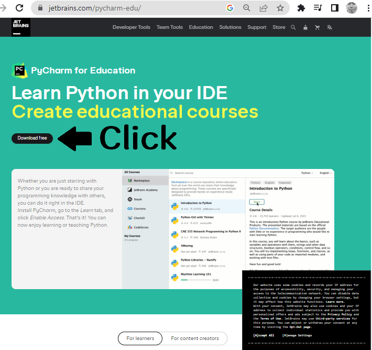Open Learn more link in cookie notice

[335, 302]
